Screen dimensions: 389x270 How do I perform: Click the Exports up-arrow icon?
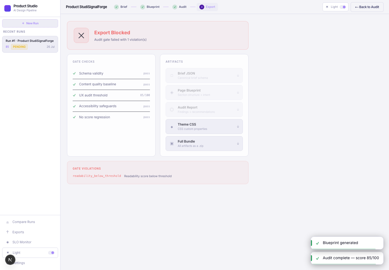tap(8, 232)
